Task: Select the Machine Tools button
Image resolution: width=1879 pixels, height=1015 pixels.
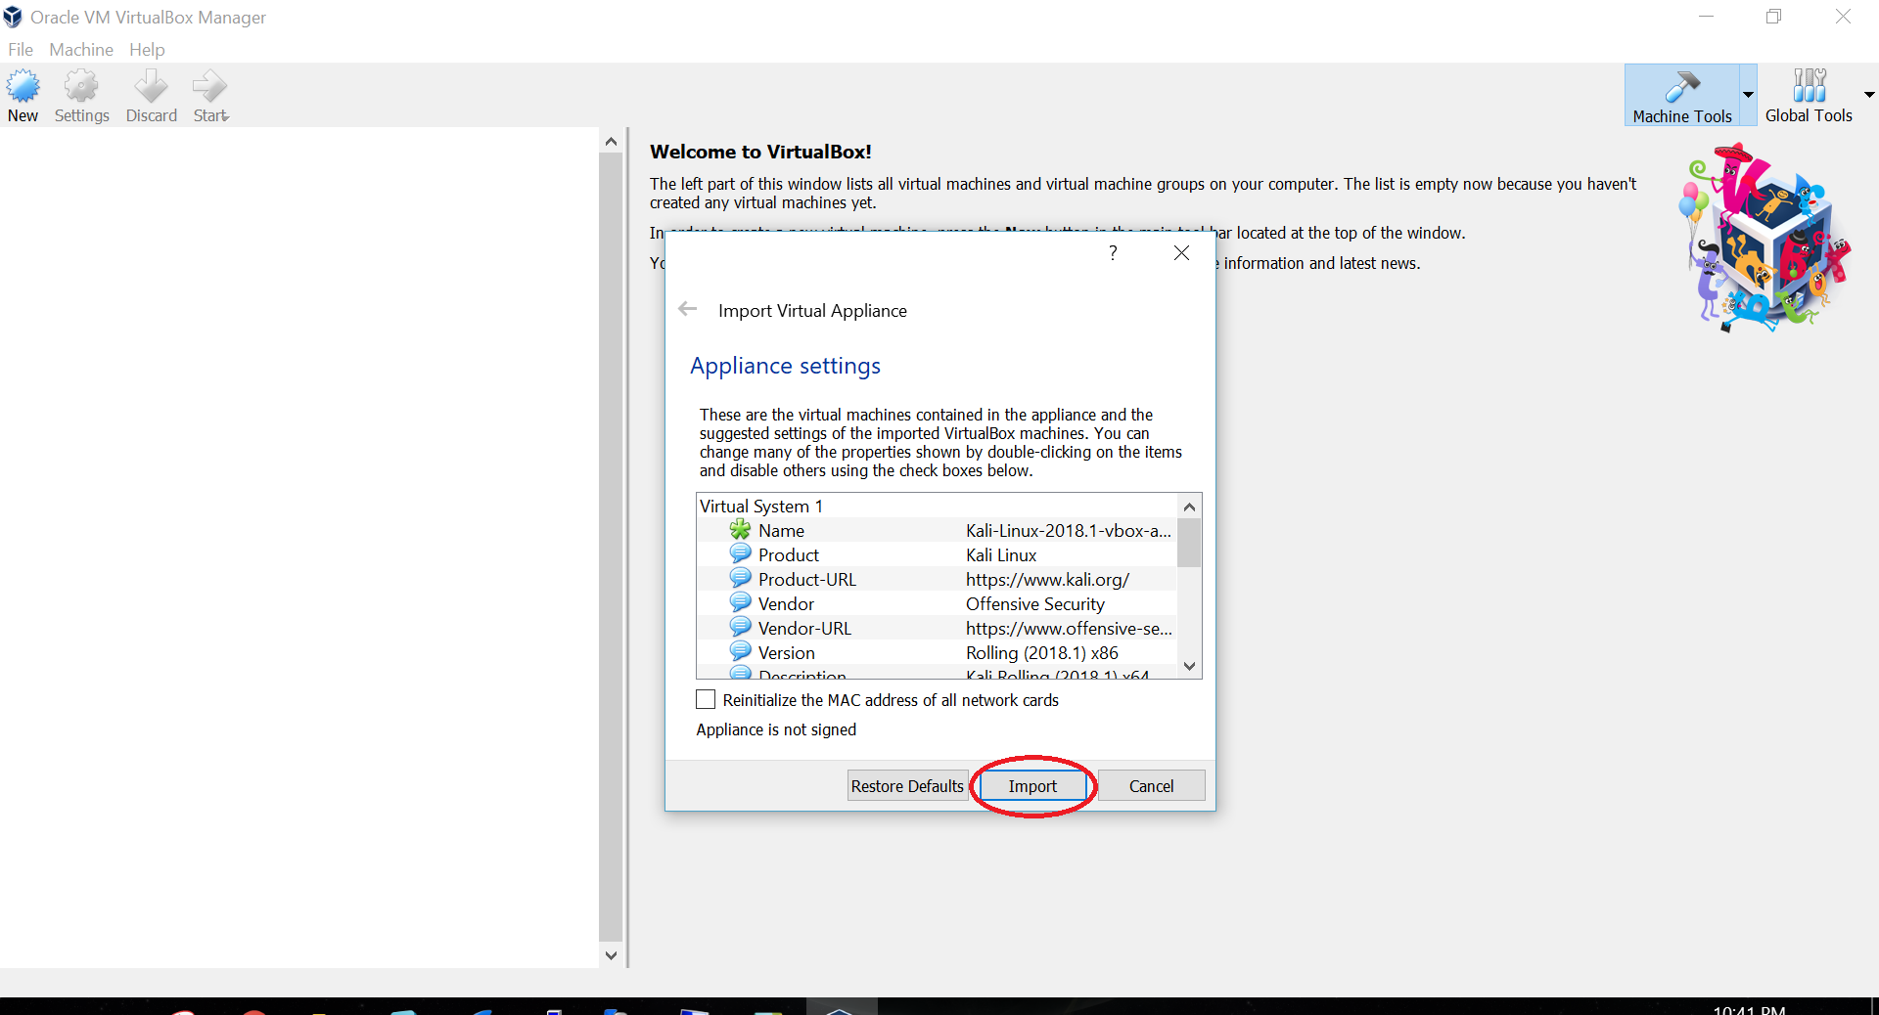Action: (x=1681, y=96)
